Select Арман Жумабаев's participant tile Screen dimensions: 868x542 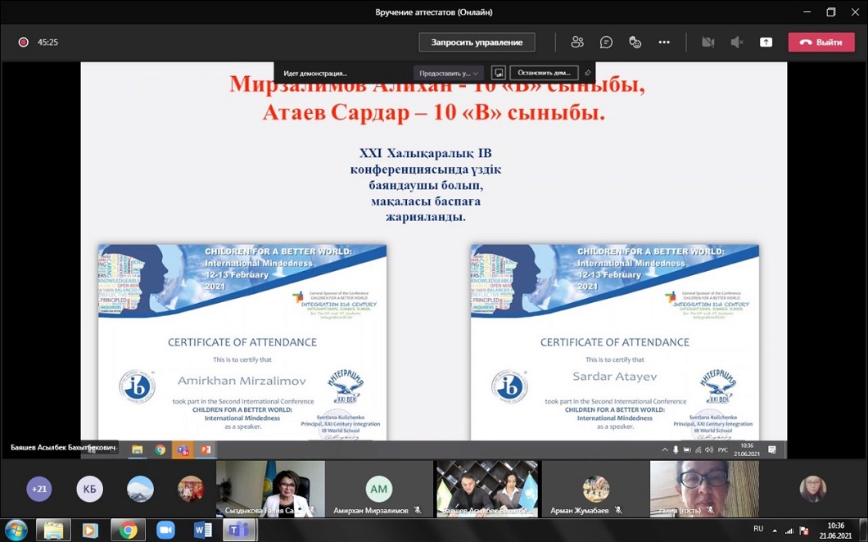[x=595, y=490]
